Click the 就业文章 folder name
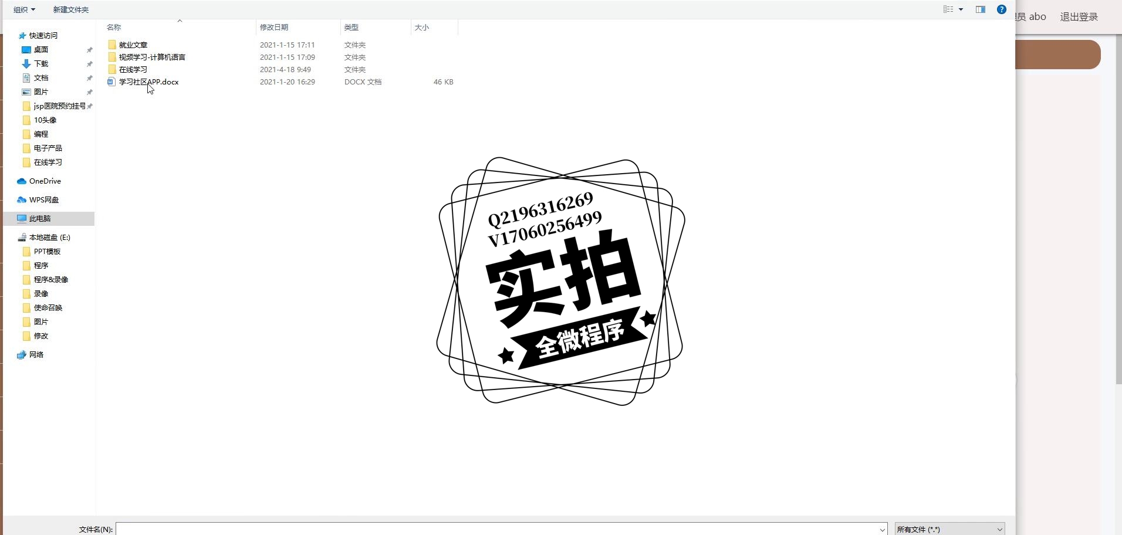Screen dimensions: 1122x535 (133, 45)
